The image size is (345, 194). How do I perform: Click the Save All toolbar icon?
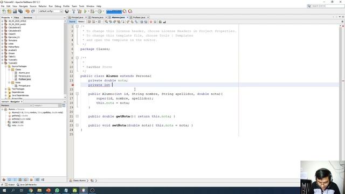20,11
